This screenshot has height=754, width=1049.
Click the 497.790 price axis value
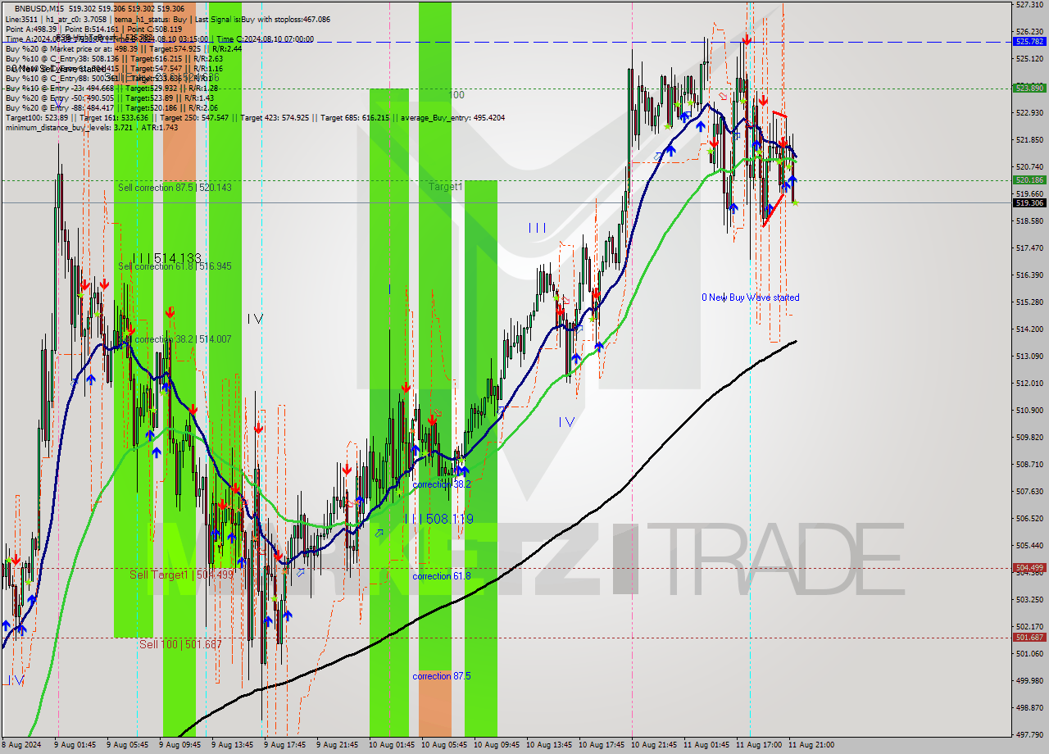[1029, 734]
